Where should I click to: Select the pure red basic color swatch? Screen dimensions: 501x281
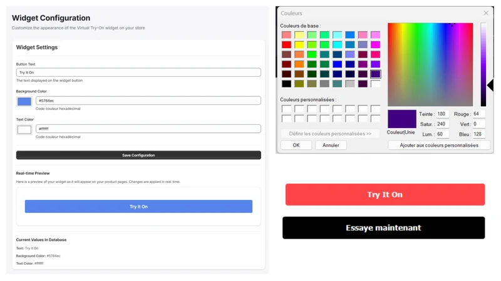287,44
